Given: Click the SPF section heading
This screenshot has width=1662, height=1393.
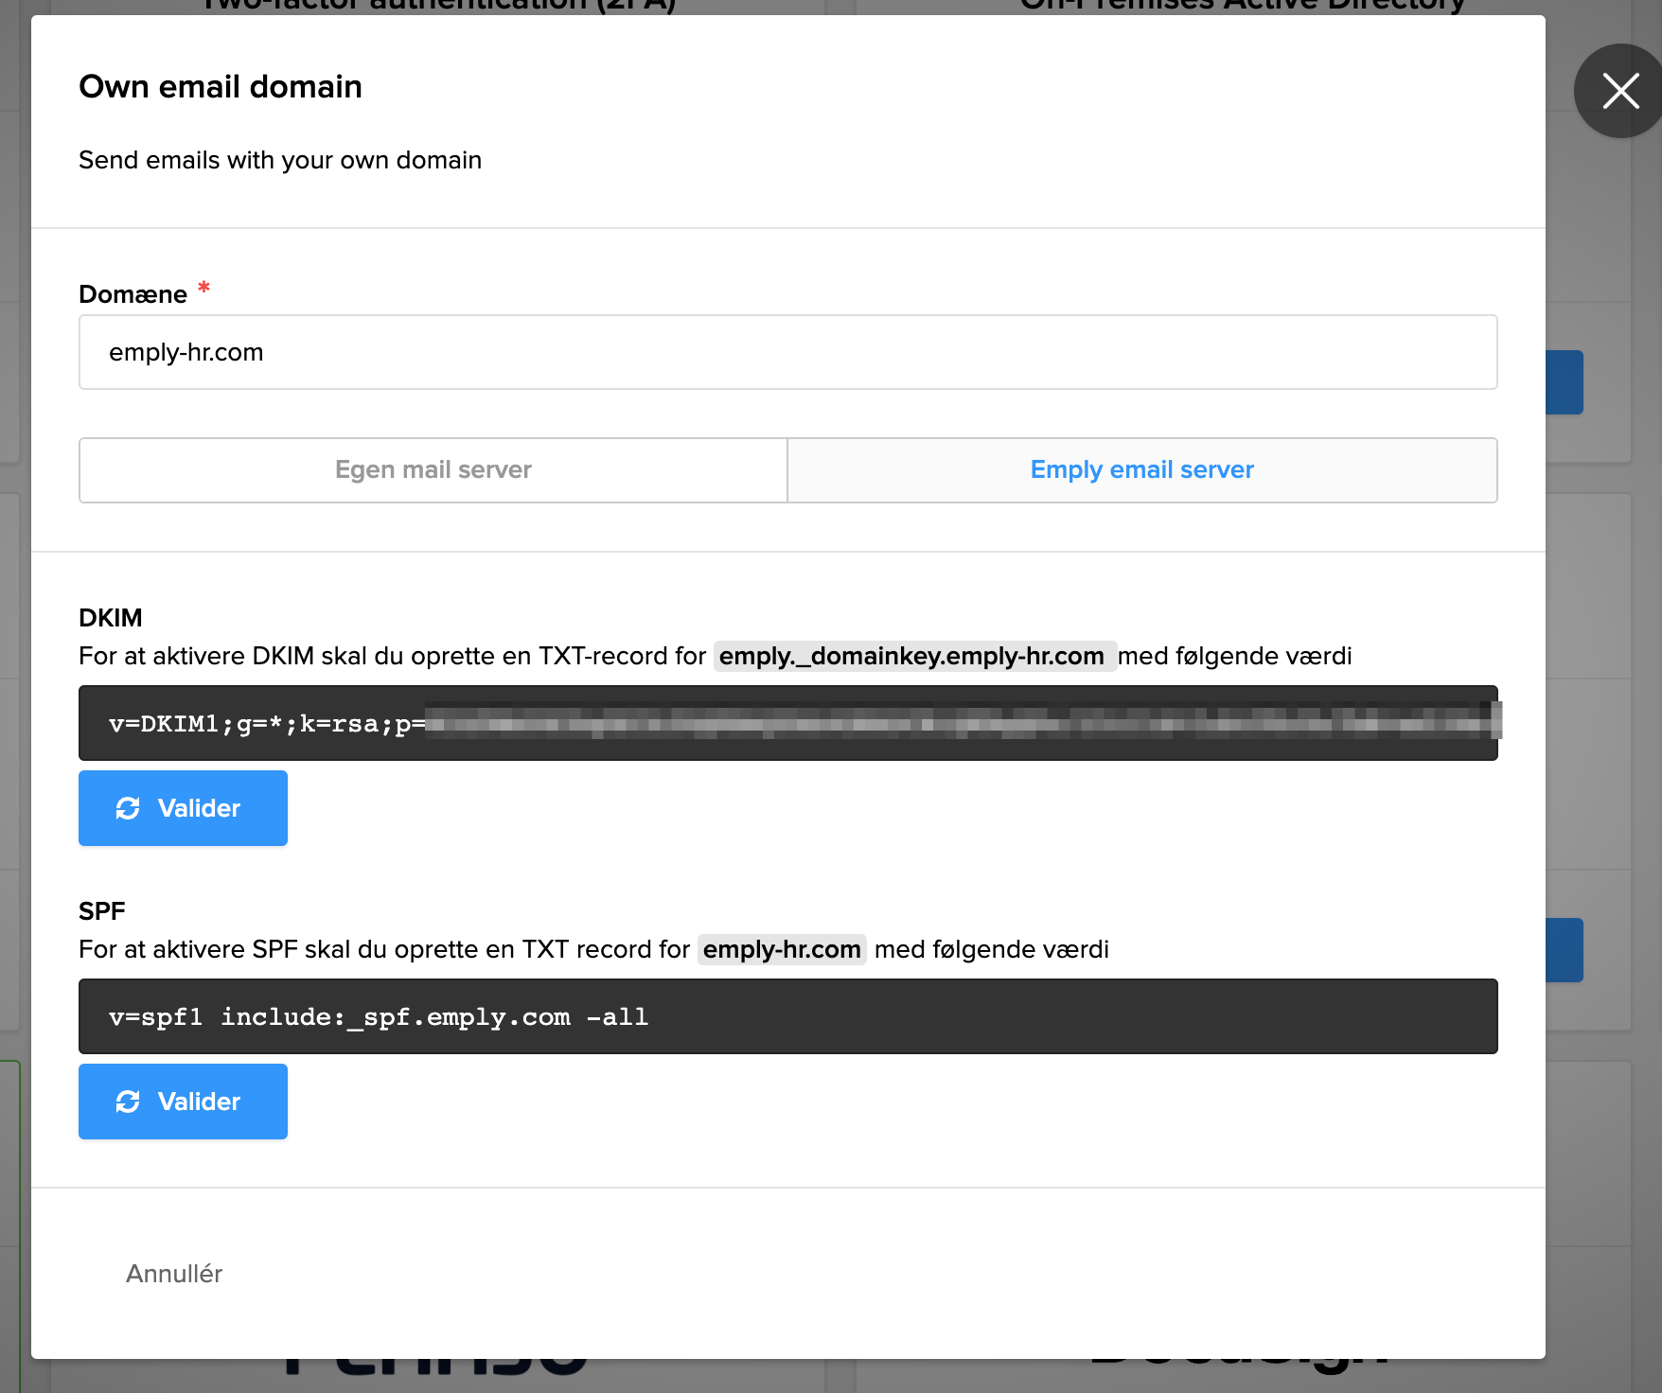Looking at the screenshot, I should point(102,911).
